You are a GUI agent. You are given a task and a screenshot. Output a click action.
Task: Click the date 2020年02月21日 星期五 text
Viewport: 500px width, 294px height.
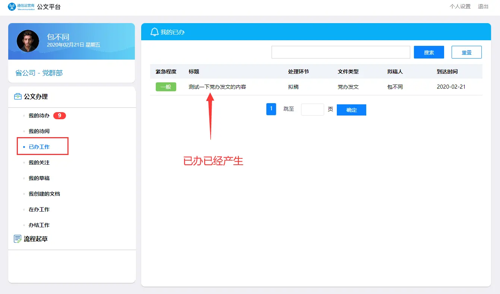73,45
